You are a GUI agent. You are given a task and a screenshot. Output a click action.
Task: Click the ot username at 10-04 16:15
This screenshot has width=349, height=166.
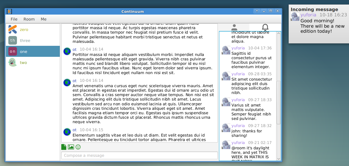pos(74,130)
